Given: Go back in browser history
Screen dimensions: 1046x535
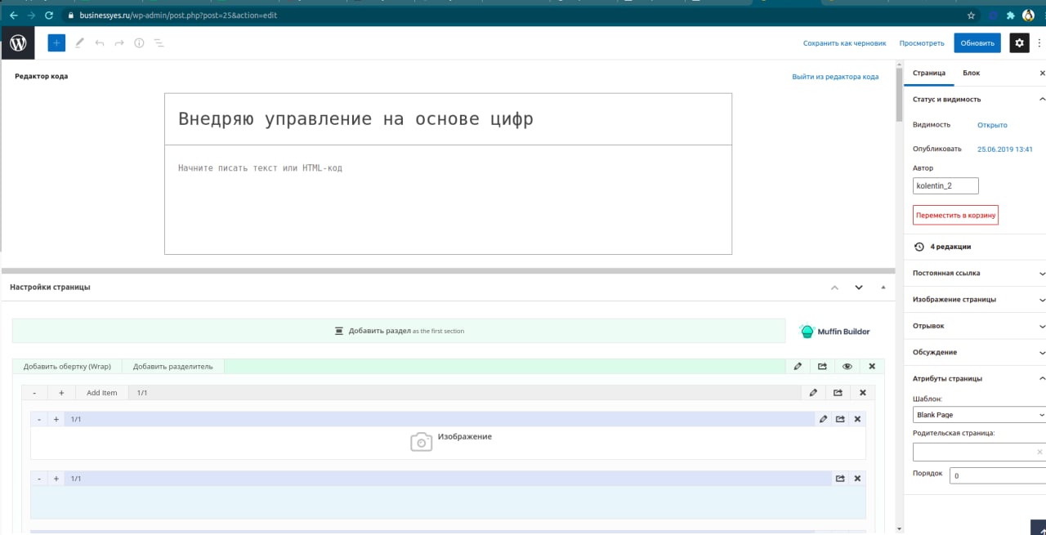Looking at the screenshot, I should 13,15.
